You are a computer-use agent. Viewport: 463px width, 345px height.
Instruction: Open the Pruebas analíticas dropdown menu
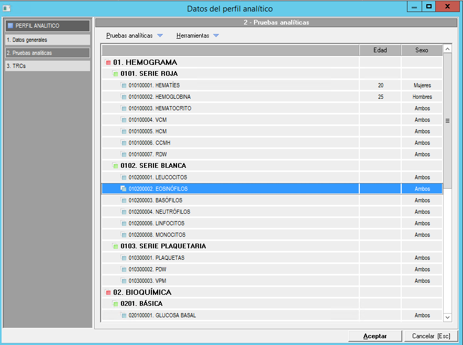coord(135,36)
